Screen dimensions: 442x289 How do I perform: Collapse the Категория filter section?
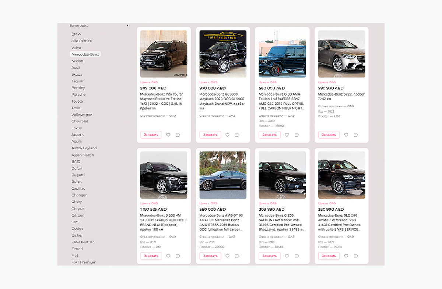coord(127,26)
